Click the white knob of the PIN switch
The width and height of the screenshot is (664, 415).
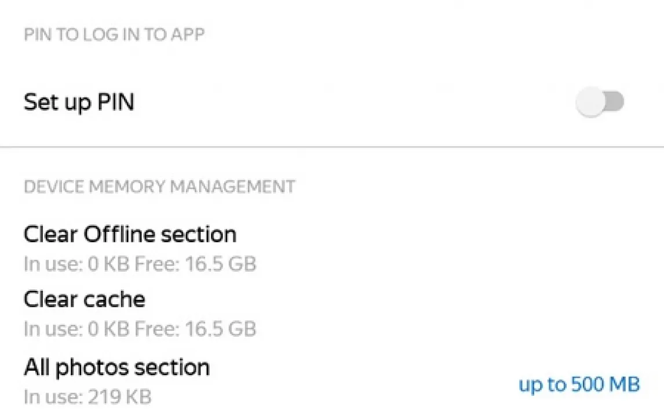(x=591, y=103)
